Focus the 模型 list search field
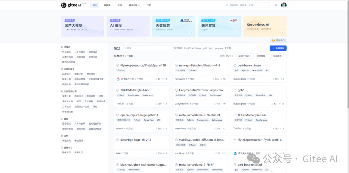 (146, 48)
